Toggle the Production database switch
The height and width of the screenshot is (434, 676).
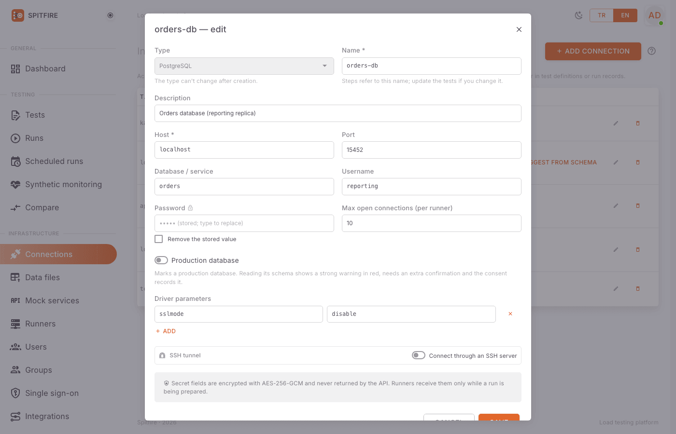(x=161, y=260)
